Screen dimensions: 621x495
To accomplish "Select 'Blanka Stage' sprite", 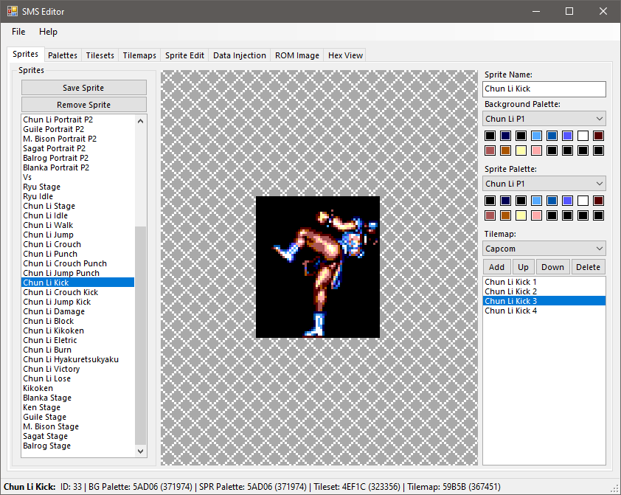I will pos(78,398).
